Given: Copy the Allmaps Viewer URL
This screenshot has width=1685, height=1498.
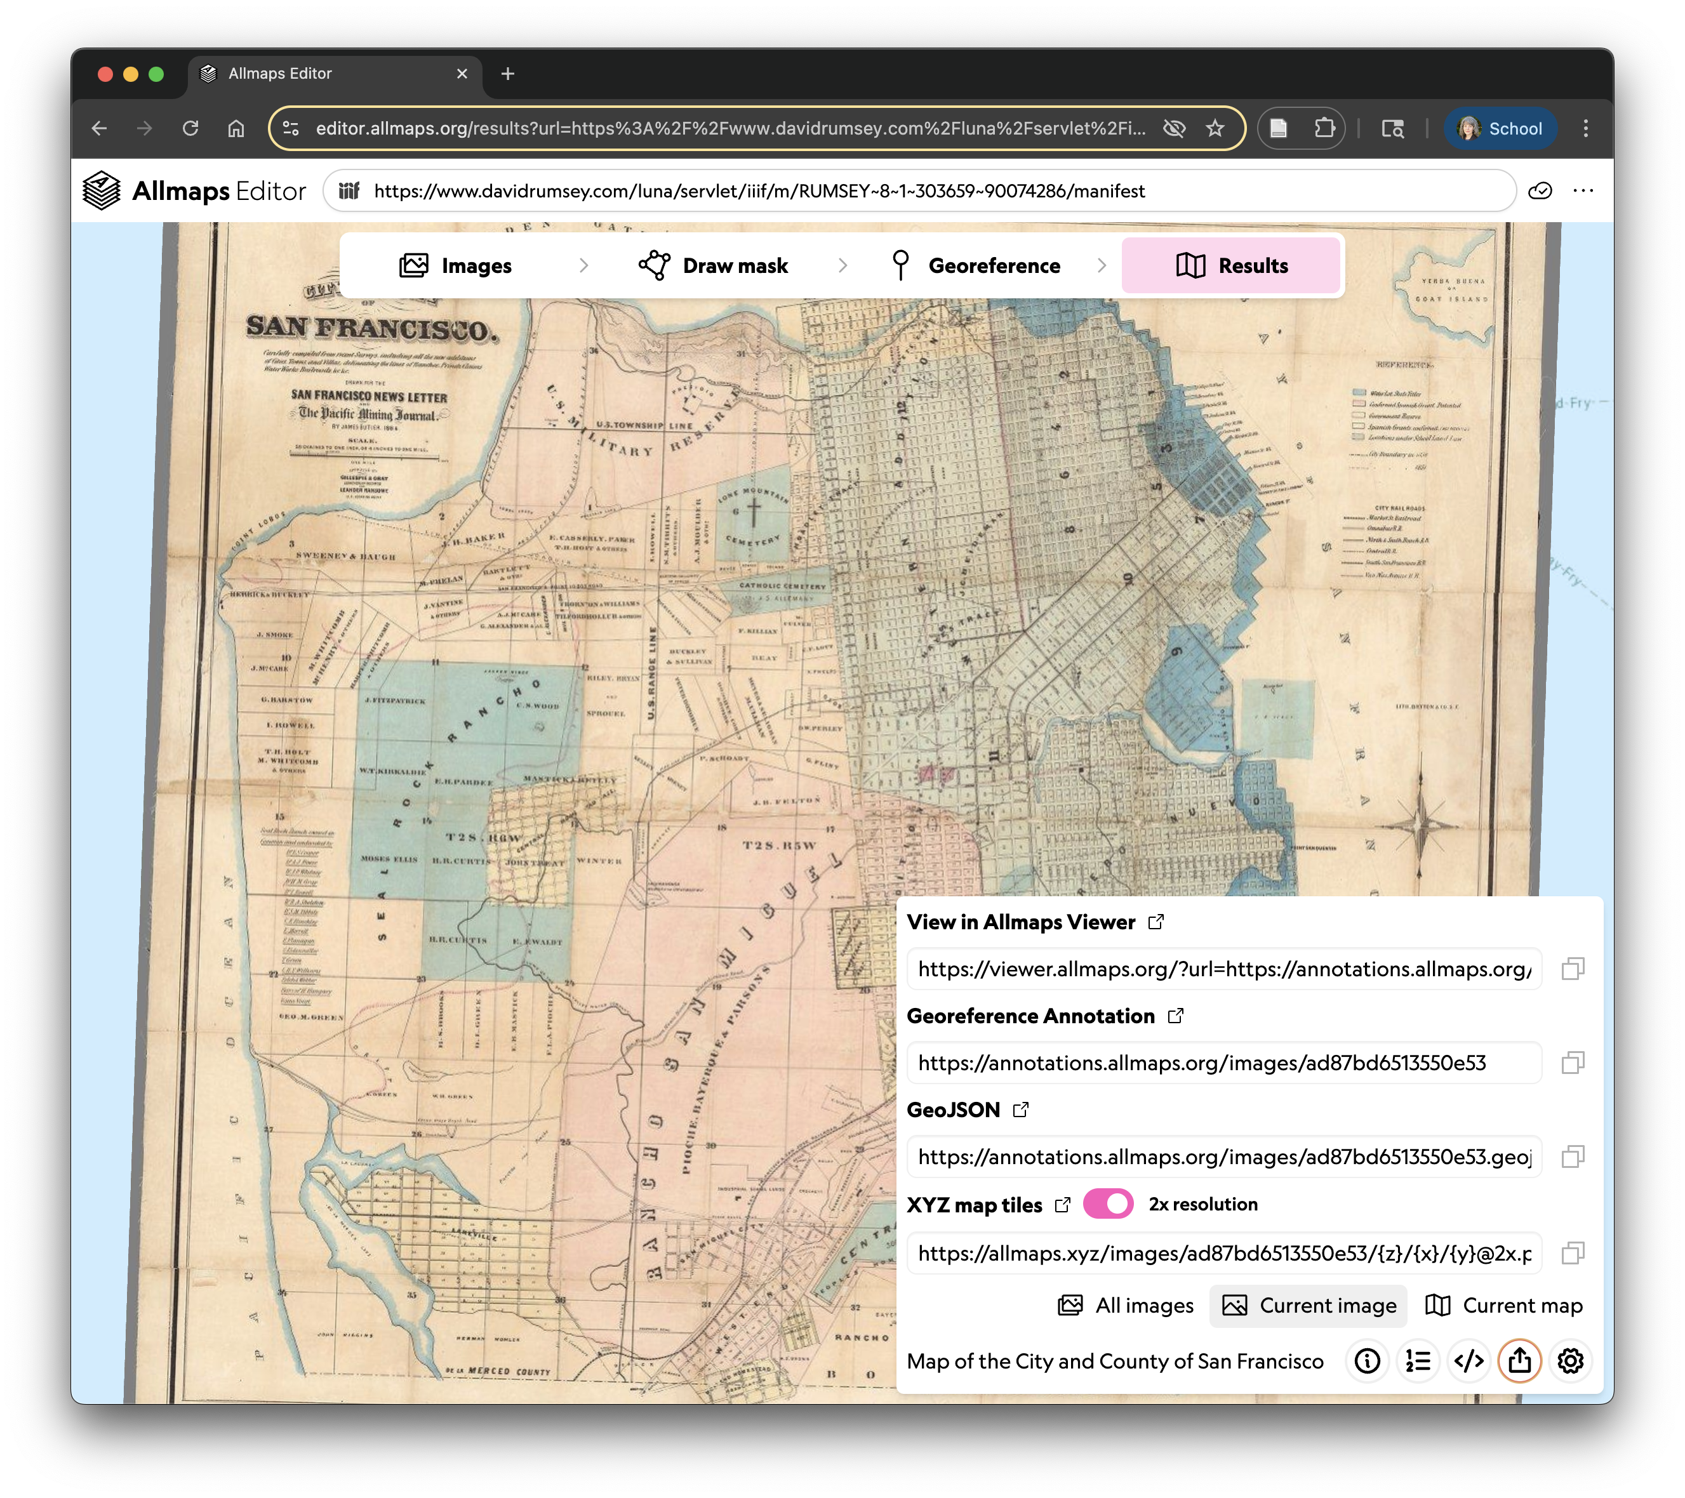Looking at the screenshot, I should pyautogui.click(x=1573, y=969).
